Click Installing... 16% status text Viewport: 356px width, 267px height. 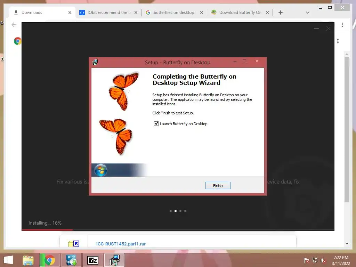(45, 223)
